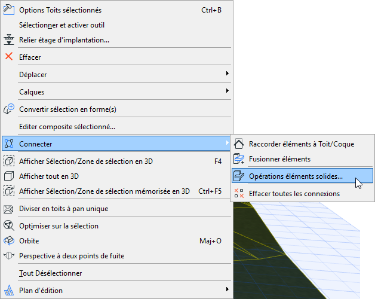Select Tout Désélectionner
The image size is (375, 299).
(x=116, y=273)
